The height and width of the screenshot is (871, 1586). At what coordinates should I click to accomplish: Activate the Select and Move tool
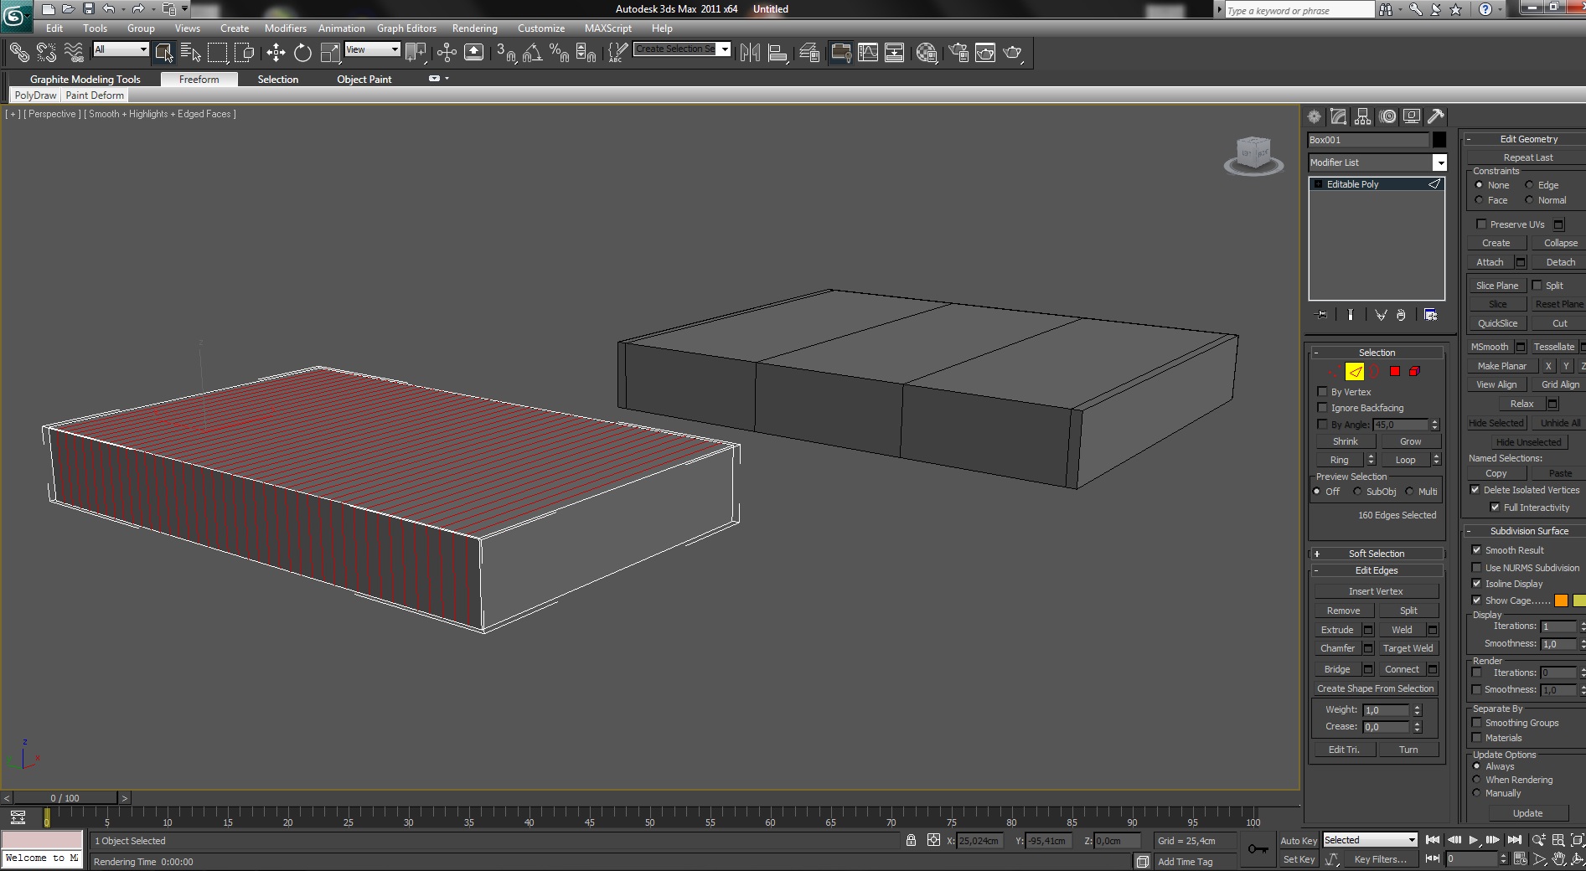click(276, 53)
